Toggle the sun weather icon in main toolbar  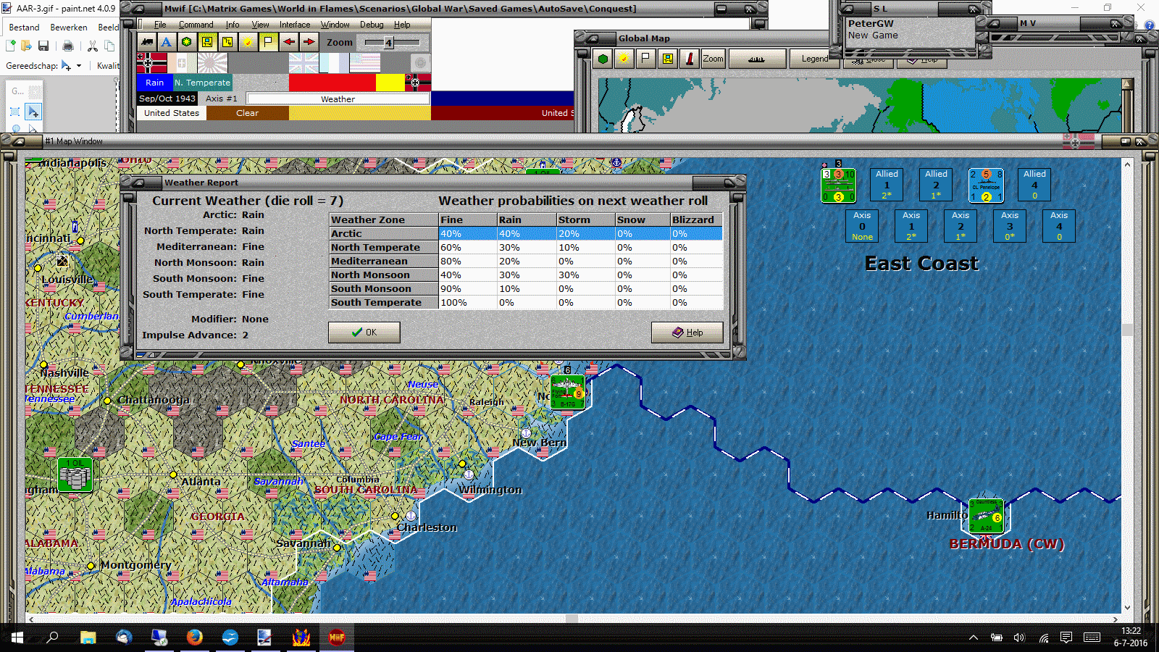pos(248,42)
